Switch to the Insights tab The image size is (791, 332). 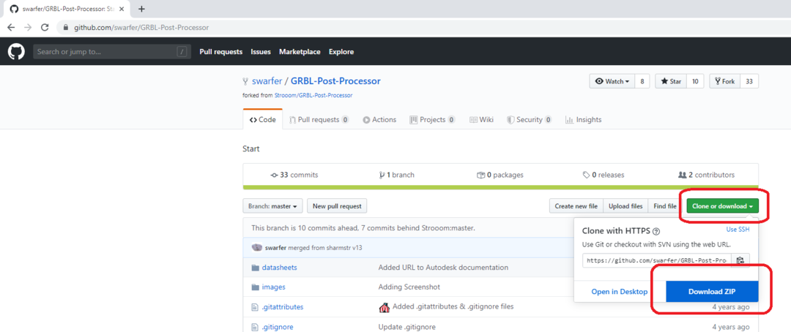583,120
